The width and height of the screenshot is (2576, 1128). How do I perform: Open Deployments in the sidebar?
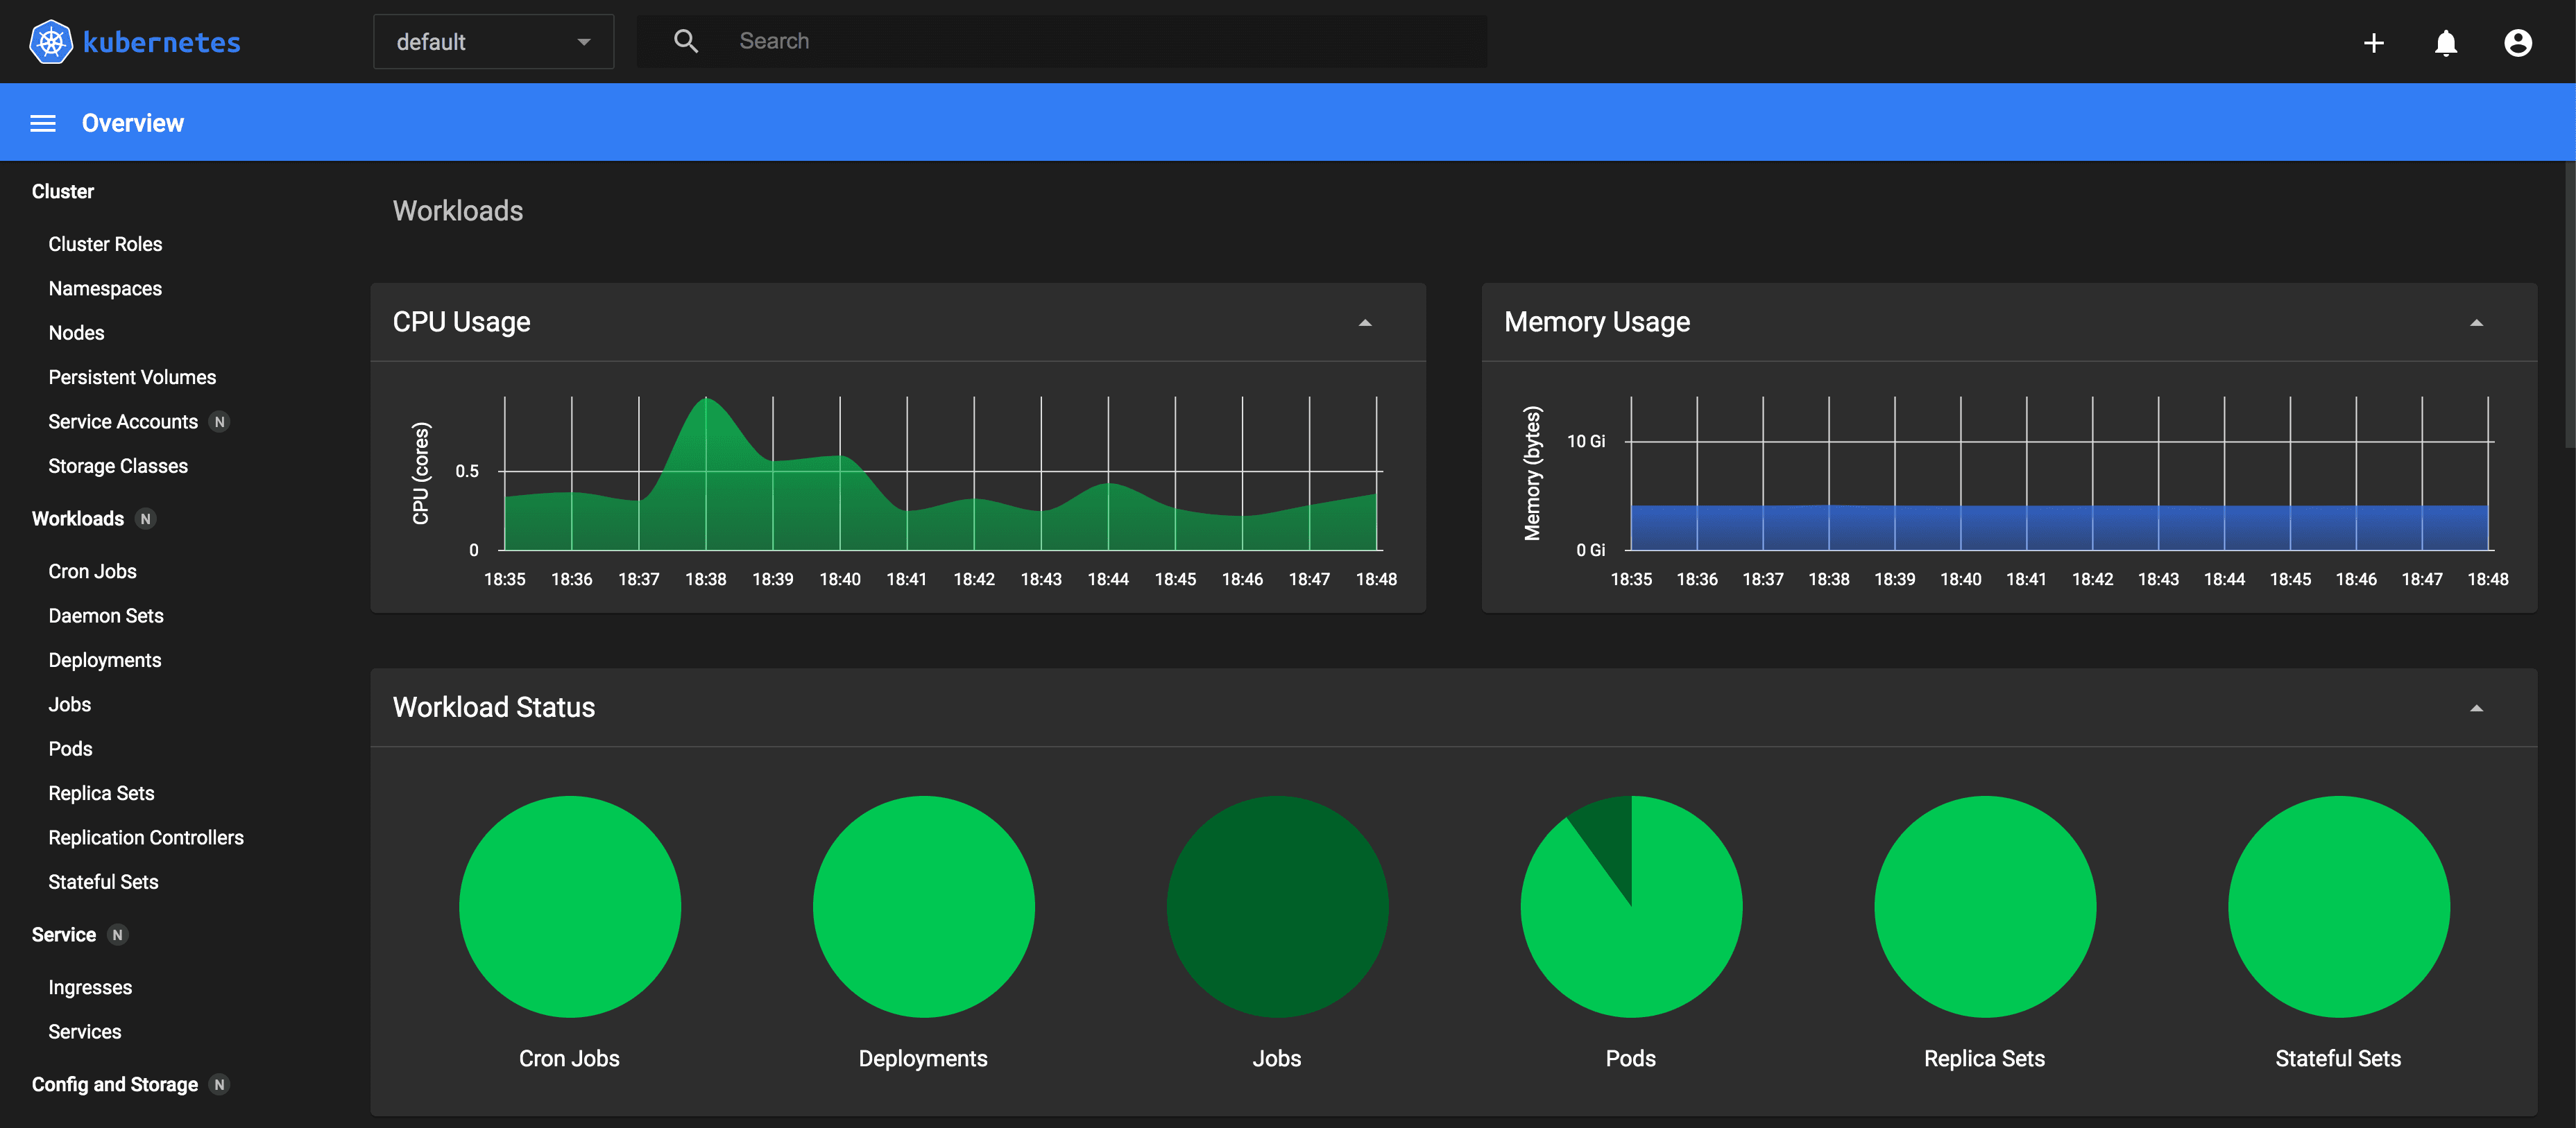tap(104, 661)
